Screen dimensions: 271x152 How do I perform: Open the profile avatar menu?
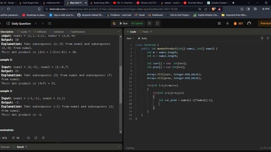(x=249, y=24)
